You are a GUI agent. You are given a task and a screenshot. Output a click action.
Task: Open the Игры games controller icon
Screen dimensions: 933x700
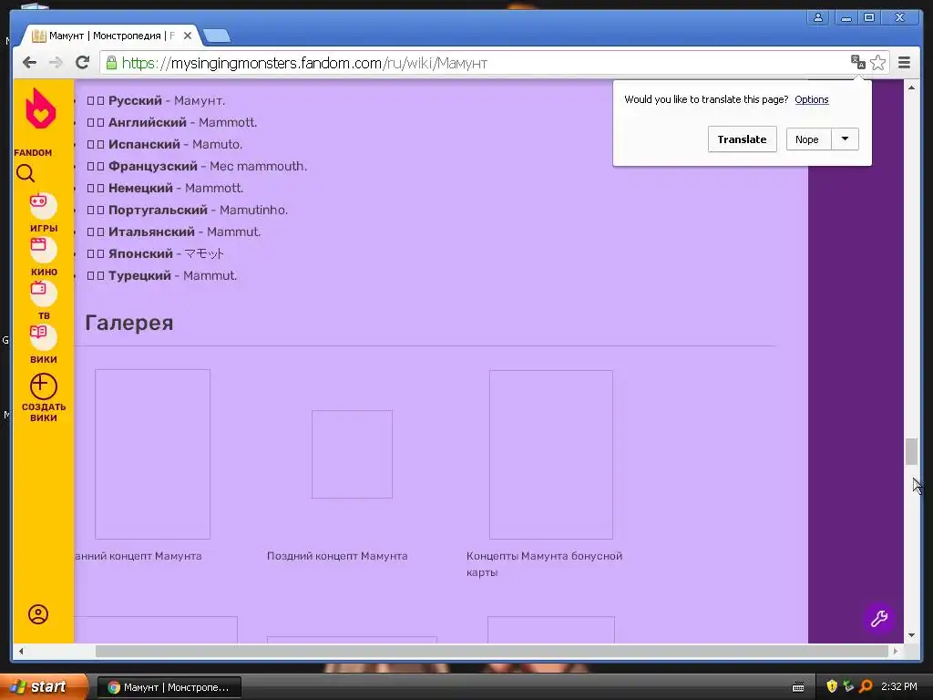43,205
